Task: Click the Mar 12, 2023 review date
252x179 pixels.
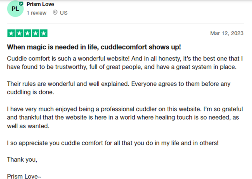Action: 227,33
